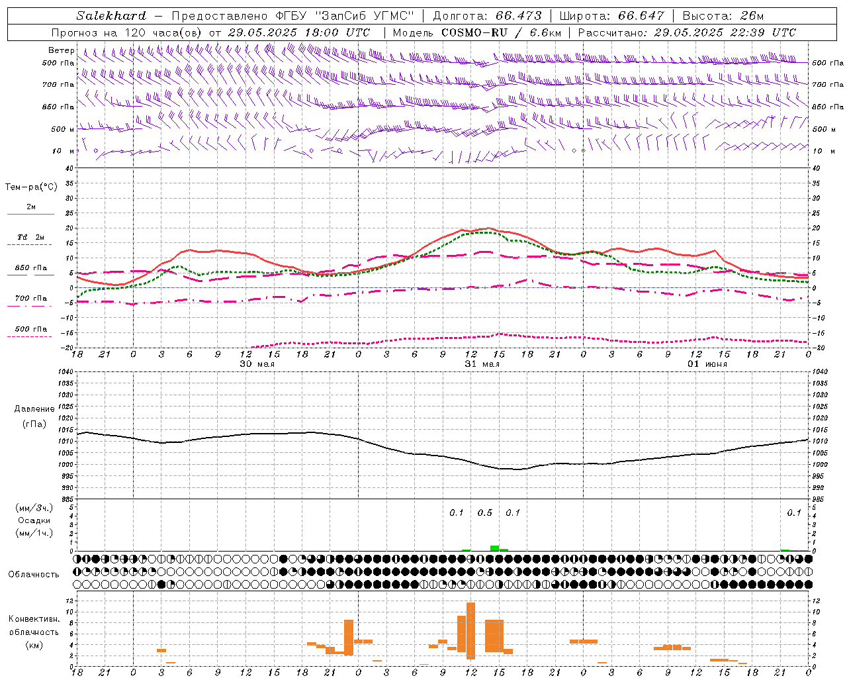Click the 'Облачность' cloudiness label

click(x=34, y=574)
